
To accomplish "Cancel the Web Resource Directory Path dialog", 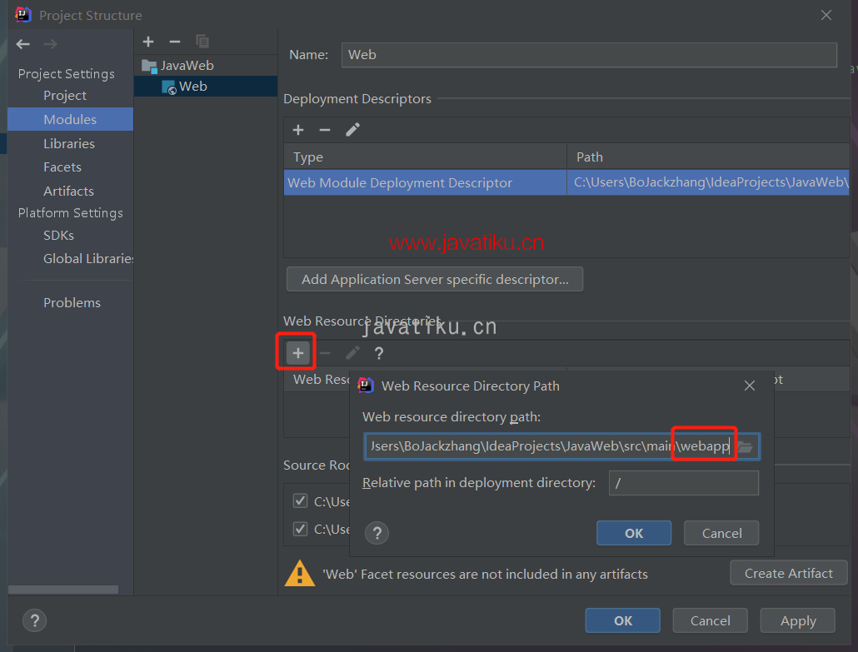I will coord(721,533).
